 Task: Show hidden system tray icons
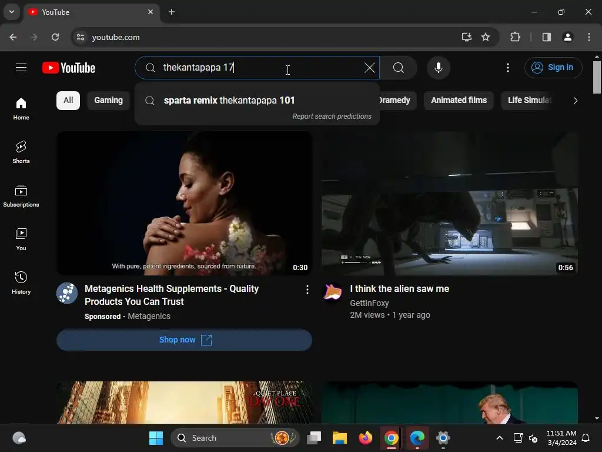coord(500,438)
